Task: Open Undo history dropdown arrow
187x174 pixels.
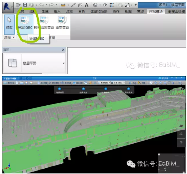Action: pos(46,5)
